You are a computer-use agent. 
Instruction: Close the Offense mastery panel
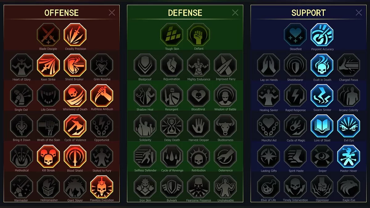[x=112, y=13]
